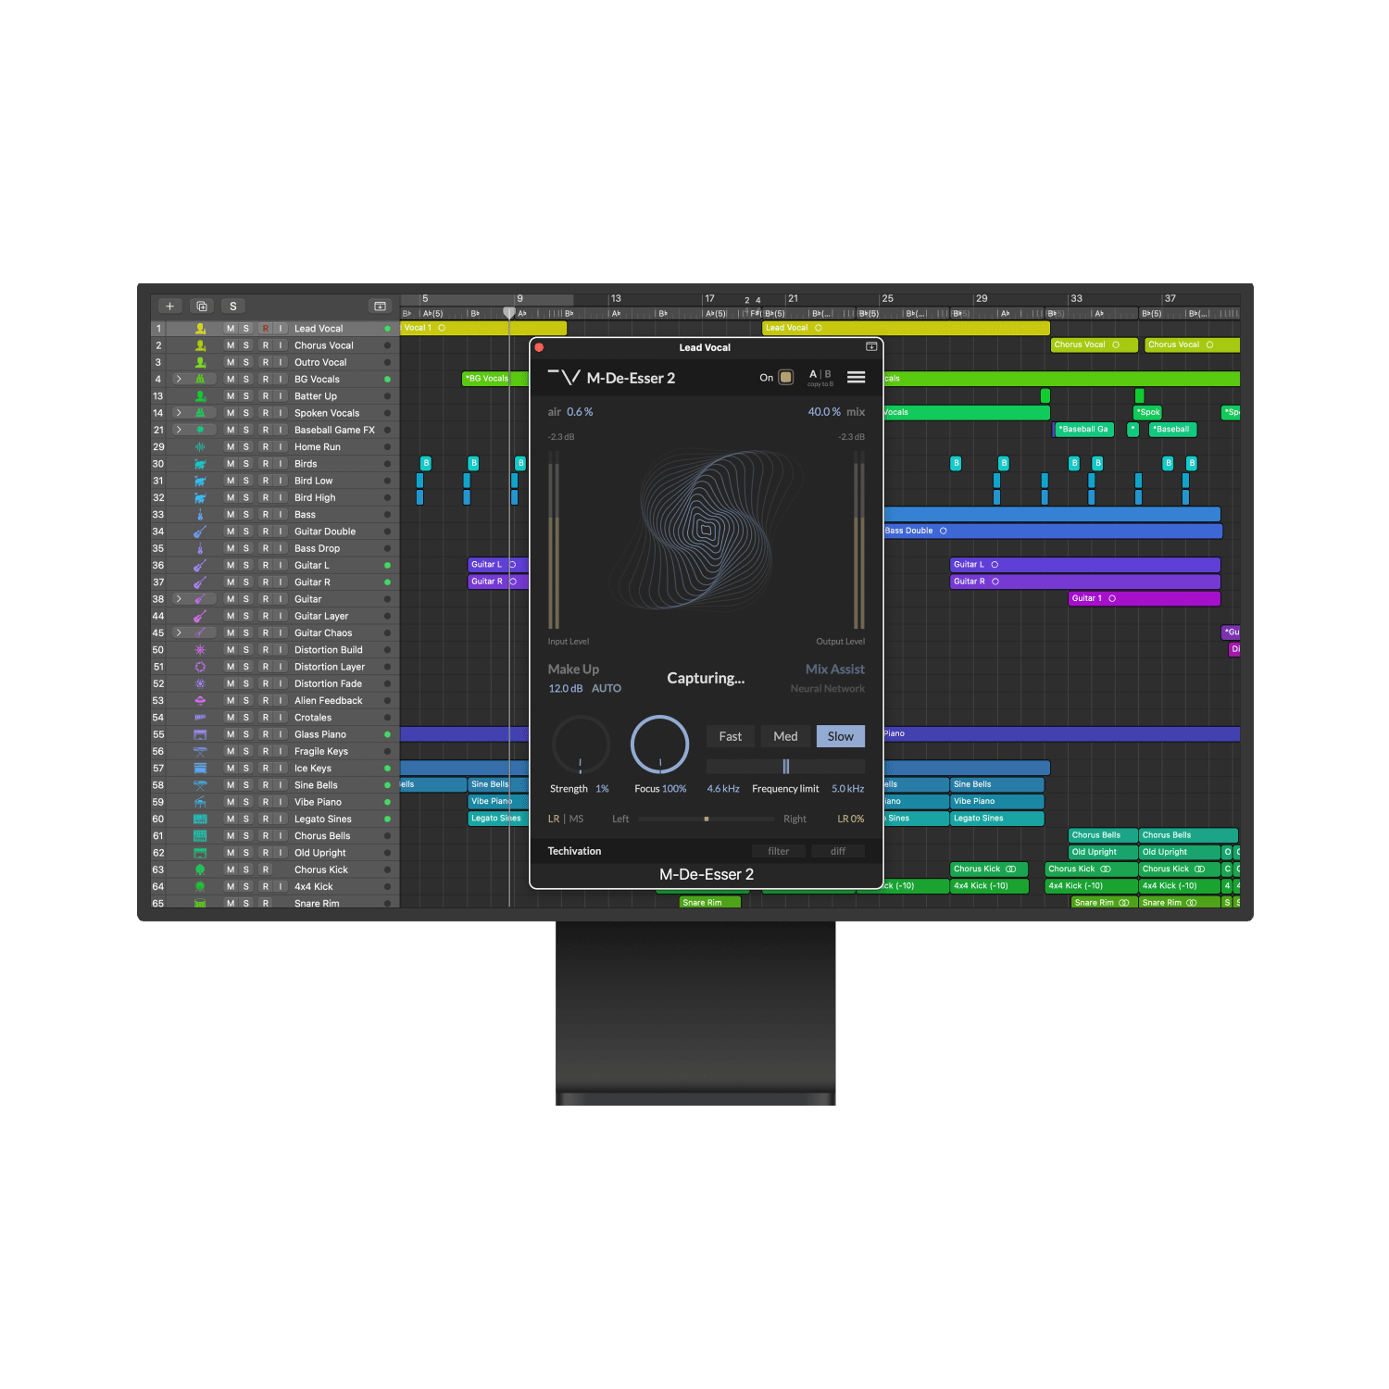
Task: Click the add track plus button
Action: point(169,307)
